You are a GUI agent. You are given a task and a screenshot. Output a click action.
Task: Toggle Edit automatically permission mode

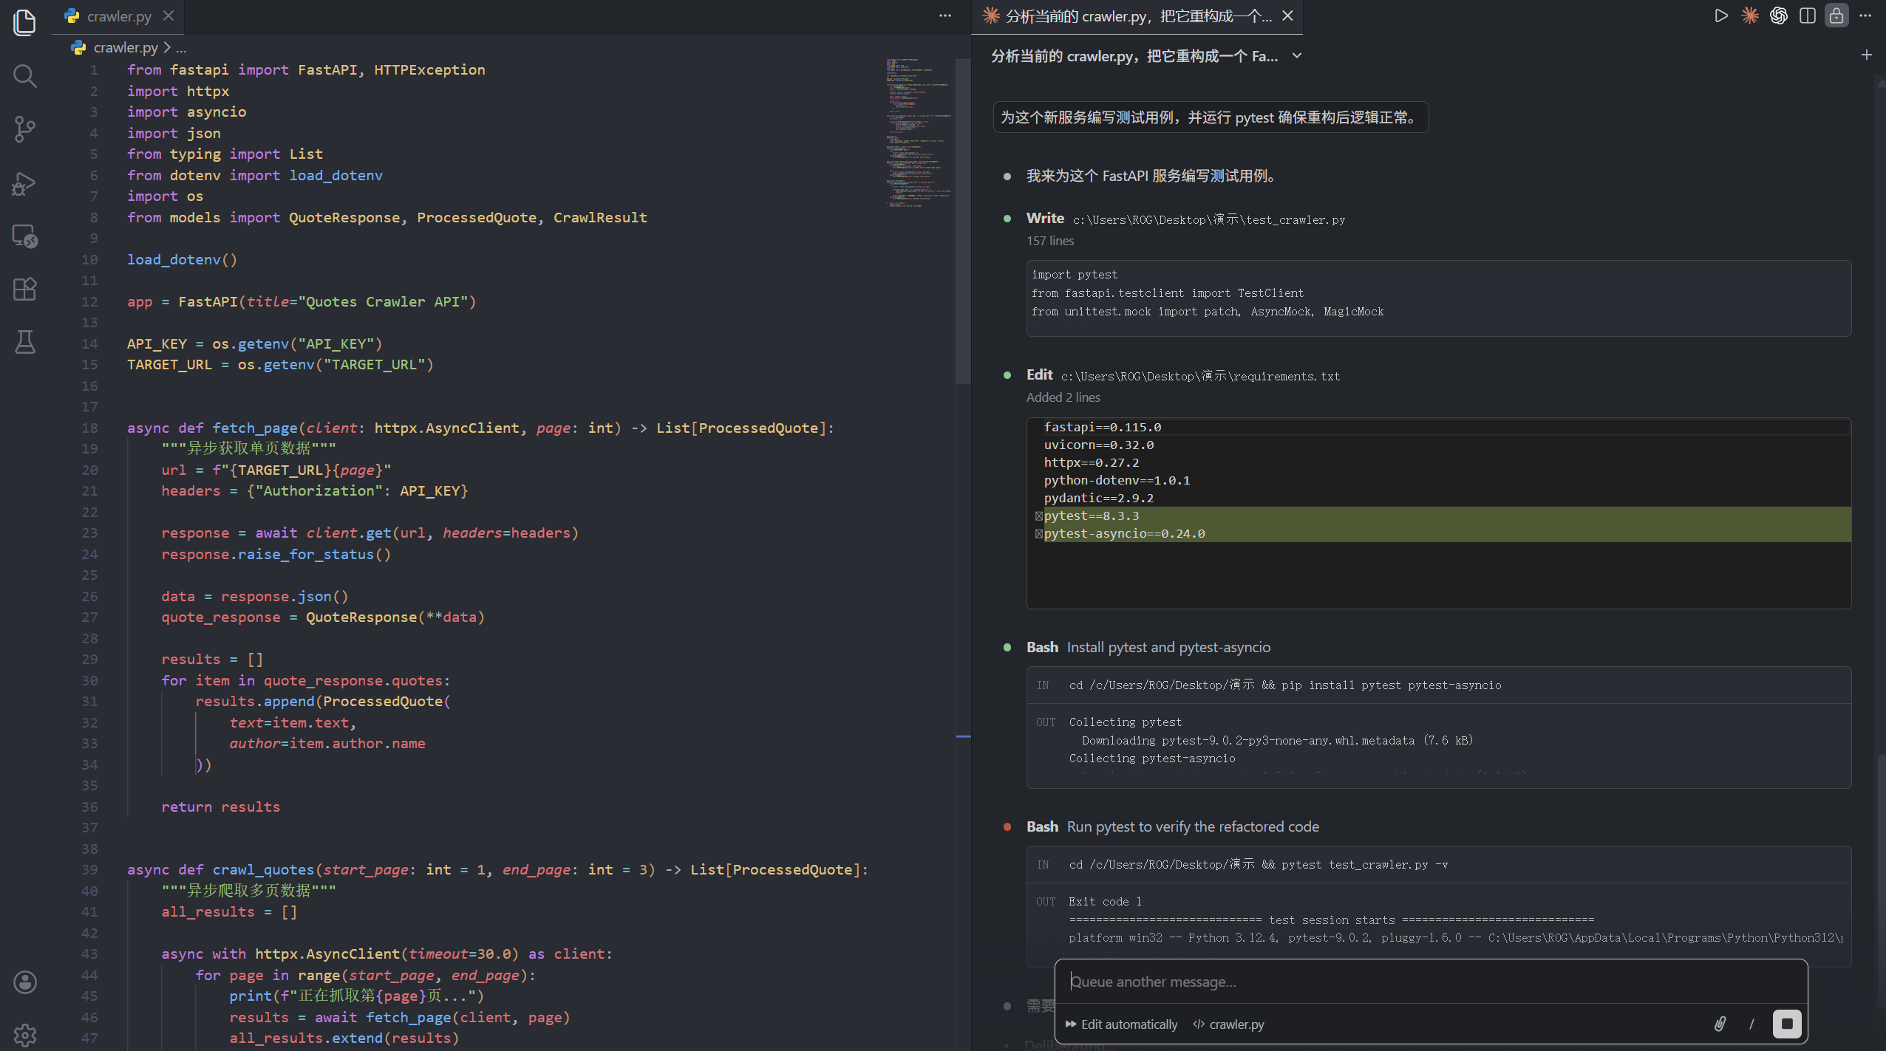coord(1121,1024)
